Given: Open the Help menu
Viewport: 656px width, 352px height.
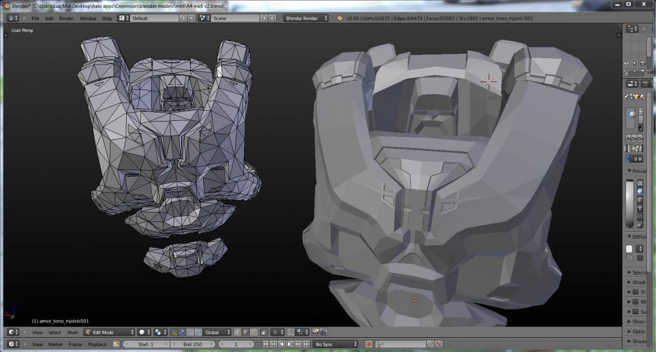Looking at the screenshot, I should tap(107, 19).
